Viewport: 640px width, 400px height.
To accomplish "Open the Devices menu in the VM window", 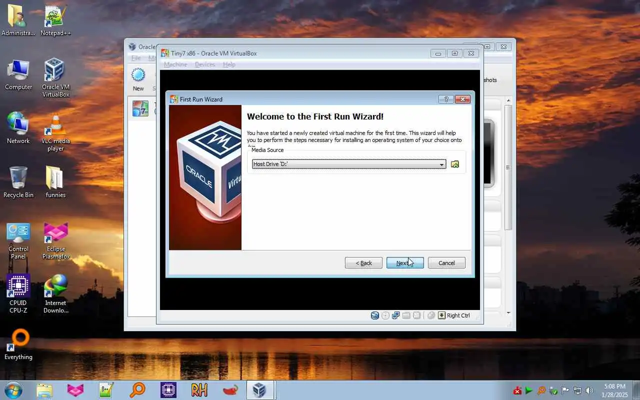I will pos(205,64).
